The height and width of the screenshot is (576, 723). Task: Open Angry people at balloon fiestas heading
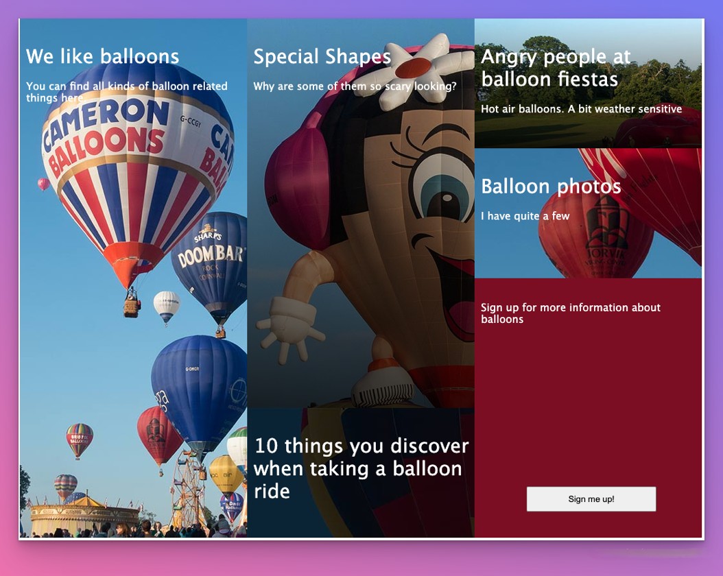click(x=555, y=68)
